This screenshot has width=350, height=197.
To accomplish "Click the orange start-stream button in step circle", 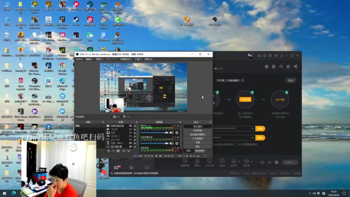I will coord(245,99).
